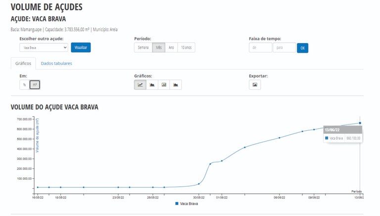Open the Gráficos tab
Viewport: 380px width, 216px height.
tap(23, 63)
